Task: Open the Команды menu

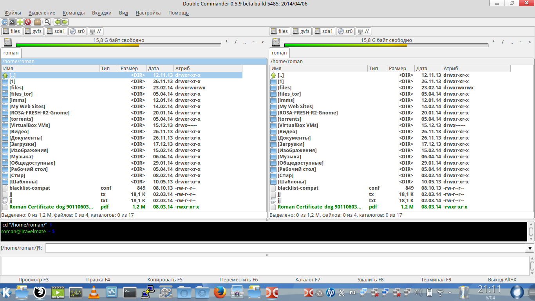Action: pos(73,13)
